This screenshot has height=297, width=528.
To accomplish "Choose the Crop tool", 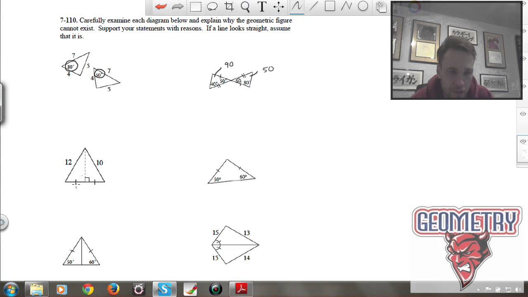I will [x=229, y=6].
